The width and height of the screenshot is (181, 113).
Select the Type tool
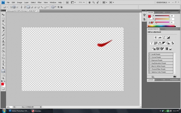(3, 65)
